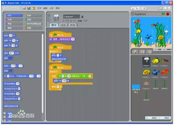This screenshot has height=125, width=174.
Task: Toggle the sprite lock padlock icon
Action: (82, 17)
